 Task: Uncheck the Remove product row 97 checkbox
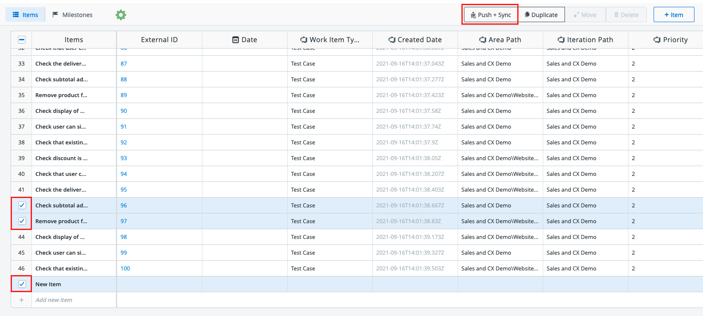point(22,221)
